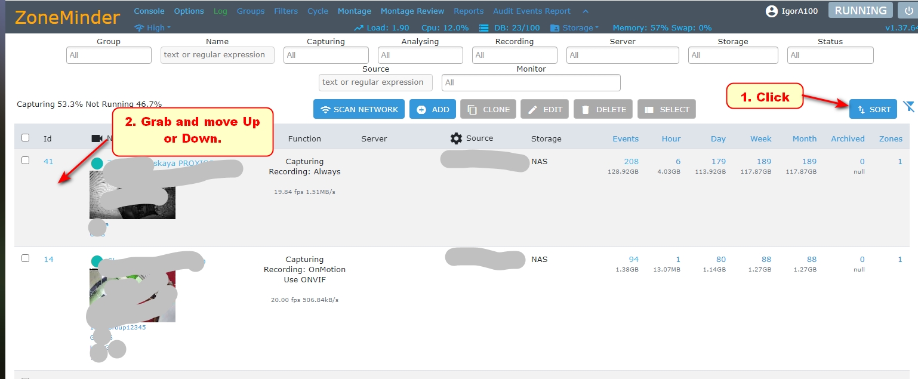Check the checkbox for monitor 41

25,161
